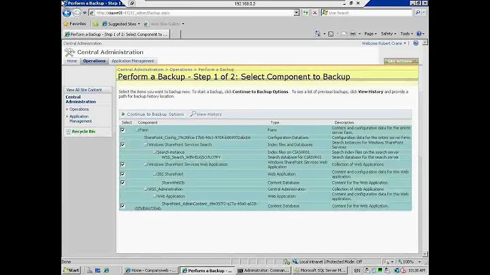Open the Page menu
The height and width of the screenshot is (275, 490).
click(x=371, y=34)
